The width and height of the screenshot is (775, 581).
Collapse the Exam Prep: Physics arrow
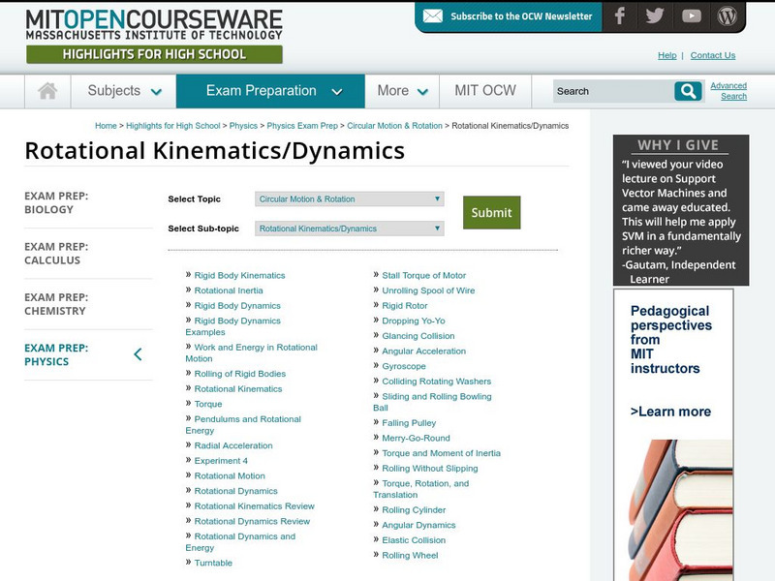pos(138,354)
